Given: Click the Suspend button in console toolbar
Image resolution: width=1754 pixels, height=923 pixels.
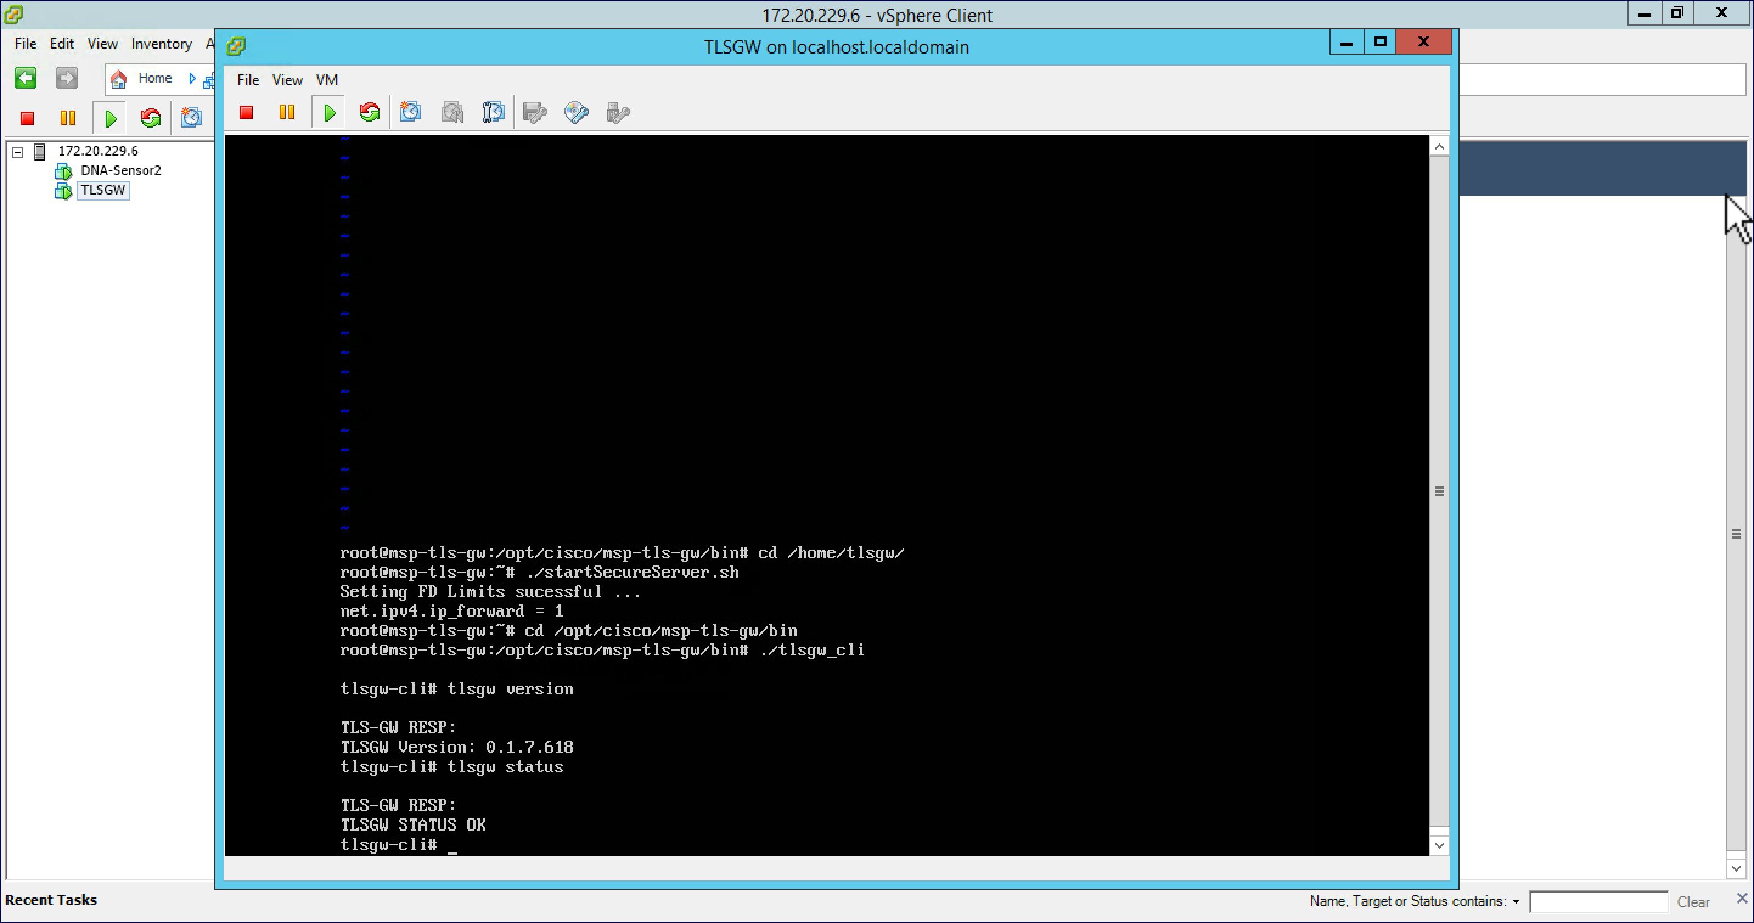Looking at the screenshot, I should (x=286, y=112).
